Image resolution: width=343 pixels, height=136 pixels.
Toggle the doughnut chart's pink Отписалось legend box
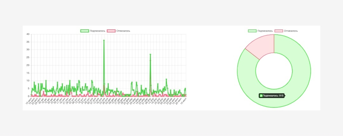coord(279,31)
